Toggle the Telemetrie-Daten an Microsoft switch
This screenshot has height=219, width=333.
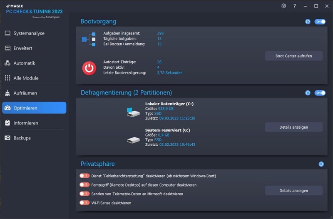(x=84, y=194)
